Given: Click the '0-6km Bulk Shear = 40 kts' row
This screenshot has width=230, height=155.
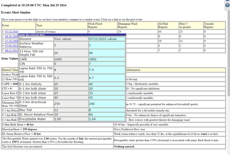Looking at the screenshot, I should tap(57, 125).
